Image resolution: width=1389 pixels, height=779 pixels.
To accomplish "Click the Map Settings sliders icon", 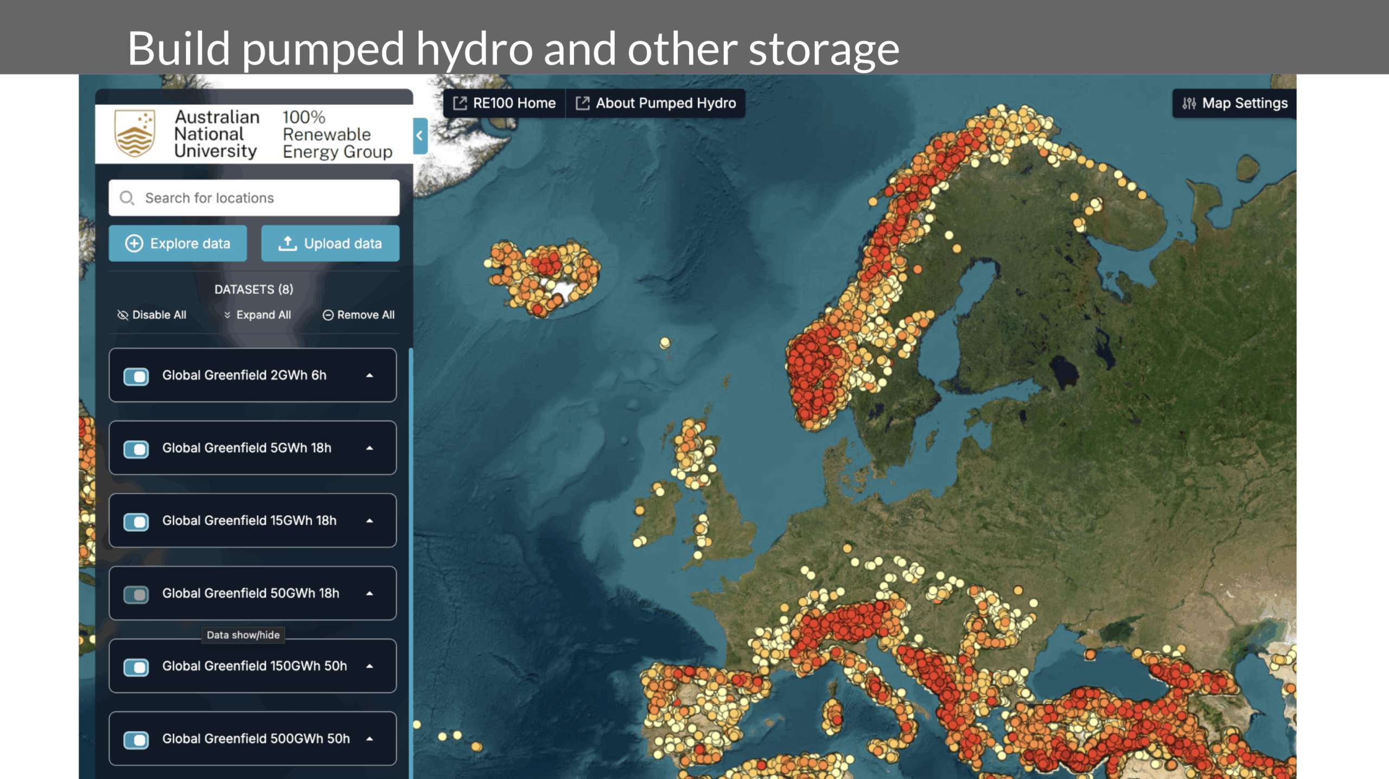I will (1189, 103).
